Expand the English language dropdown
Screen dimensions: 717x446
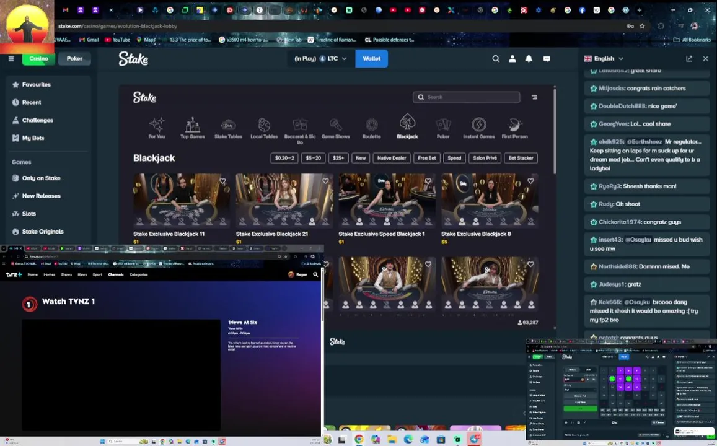click(604, 58)
